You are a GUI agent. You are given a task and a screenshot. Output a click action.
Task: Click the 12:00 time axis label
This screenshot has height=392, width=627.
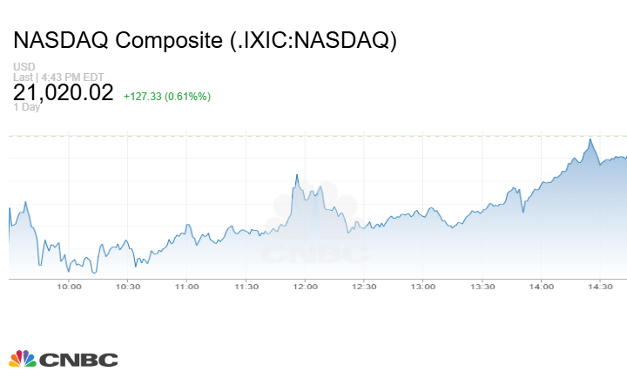tap(305, 287)
